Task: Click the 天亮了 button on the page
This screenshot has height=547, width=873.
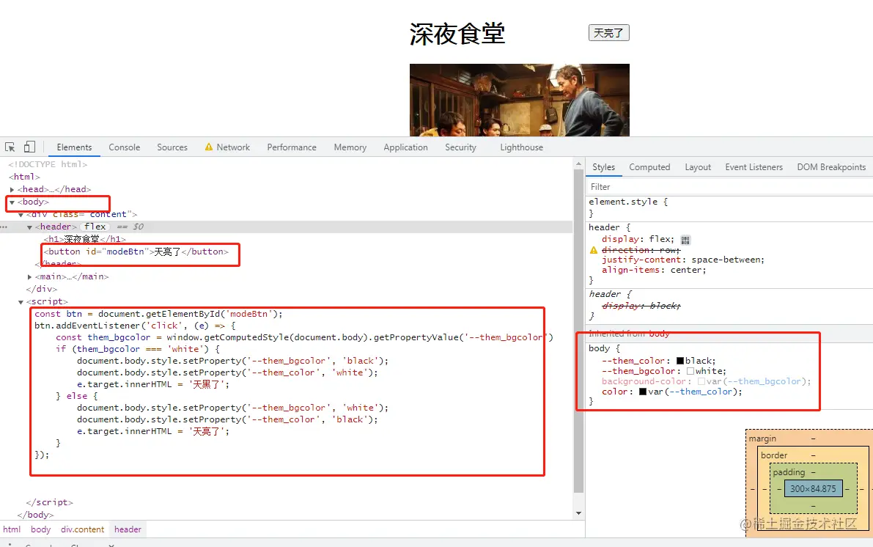Action: [x=608, y=33]
